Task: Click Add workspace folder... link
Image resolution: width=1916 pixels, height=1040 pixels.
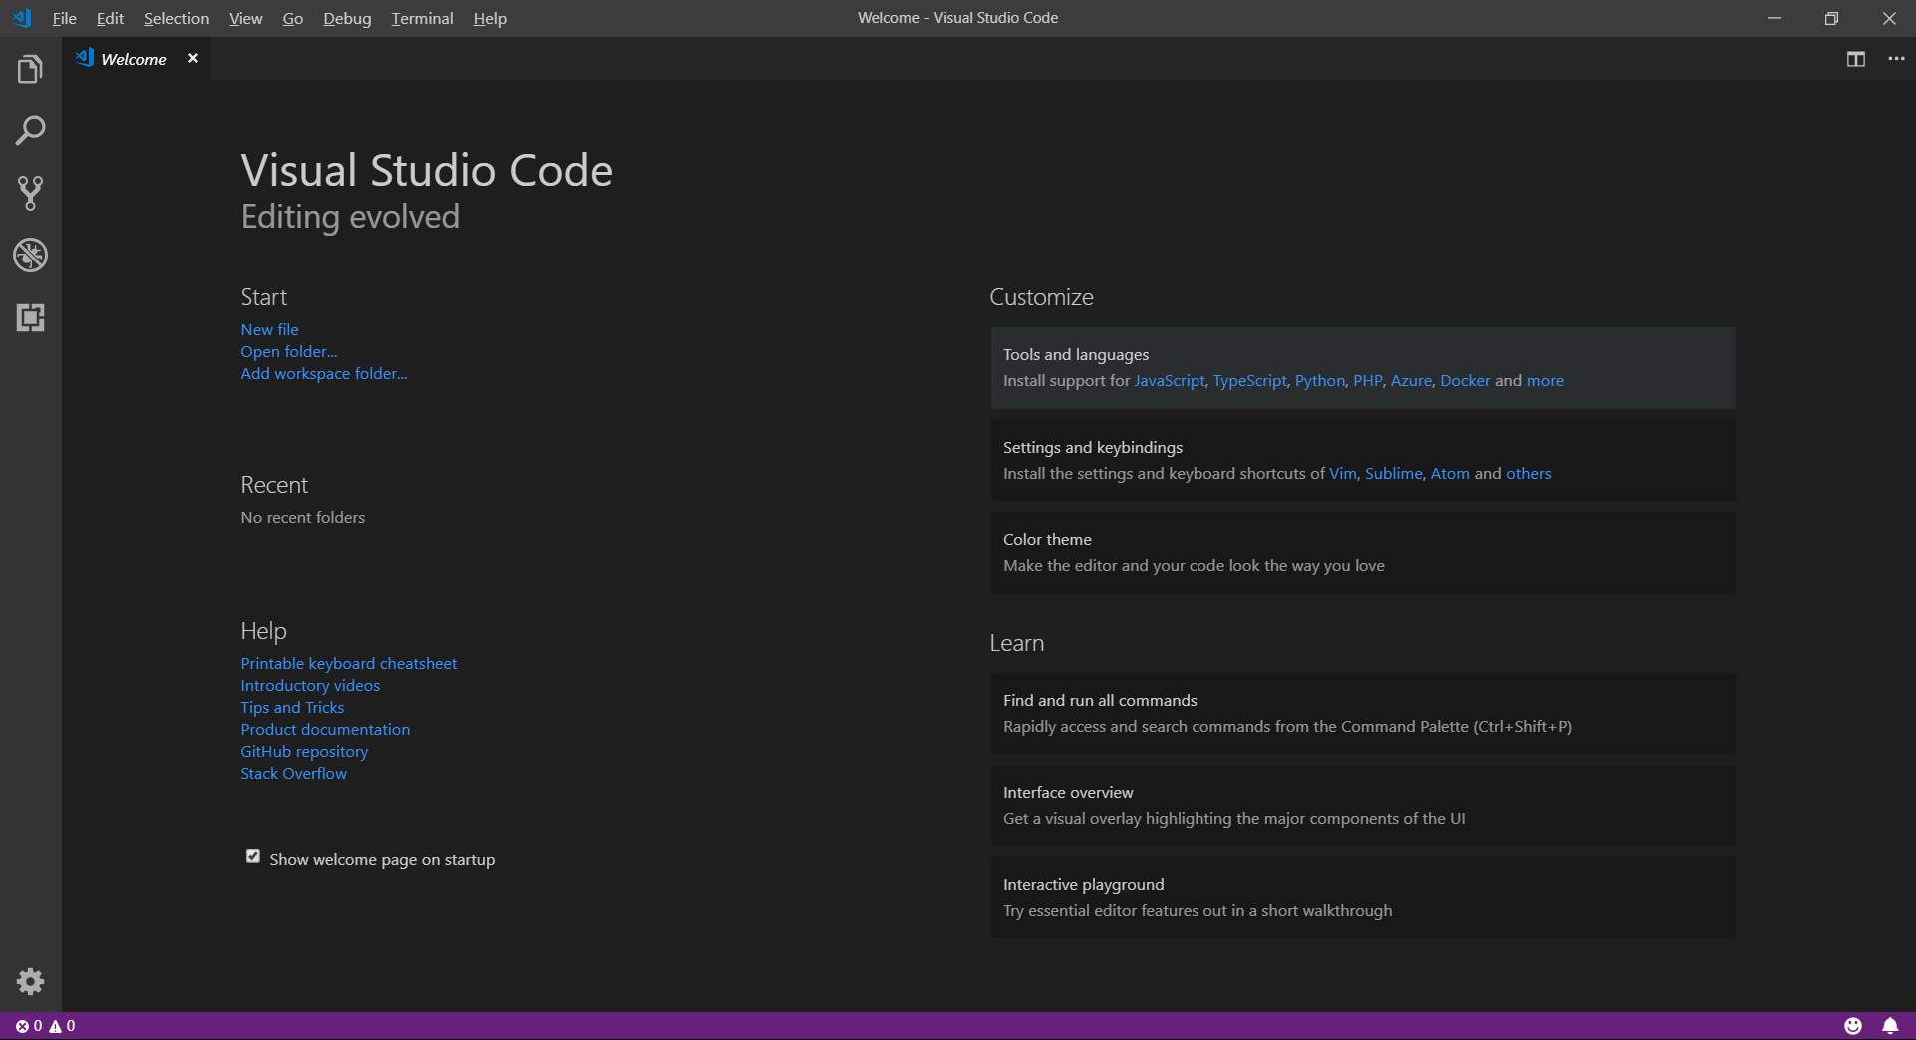Action: [x=324, y=373]
